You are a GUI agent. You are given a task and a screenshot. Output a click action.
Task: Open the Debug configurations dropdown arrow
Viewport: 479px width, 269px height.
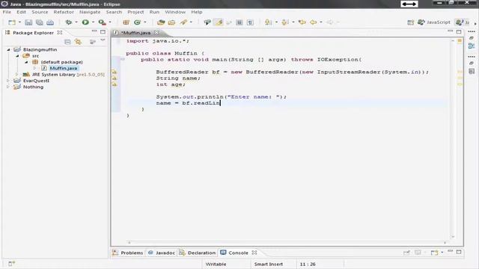(76, 22)
